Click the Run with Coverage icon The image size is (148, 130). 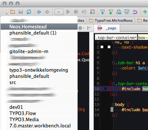click(x=84, y=12)
